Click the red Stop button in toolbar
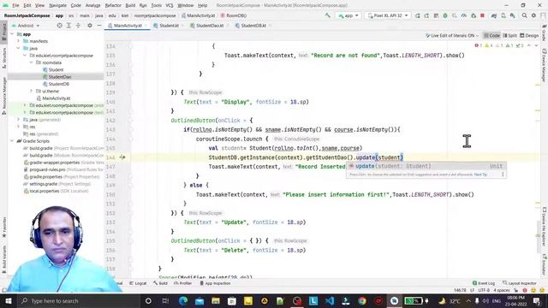This screenshot has height=308, width=548. click(483, 15)
